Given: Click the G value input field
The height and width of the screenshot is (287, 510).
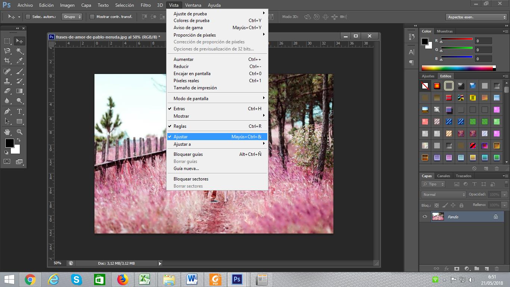Looking at the screenshot, I should (483, 50).
